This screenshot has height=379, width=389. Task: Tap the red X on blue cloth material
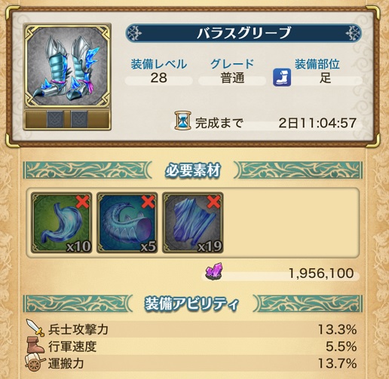(214, 202)
